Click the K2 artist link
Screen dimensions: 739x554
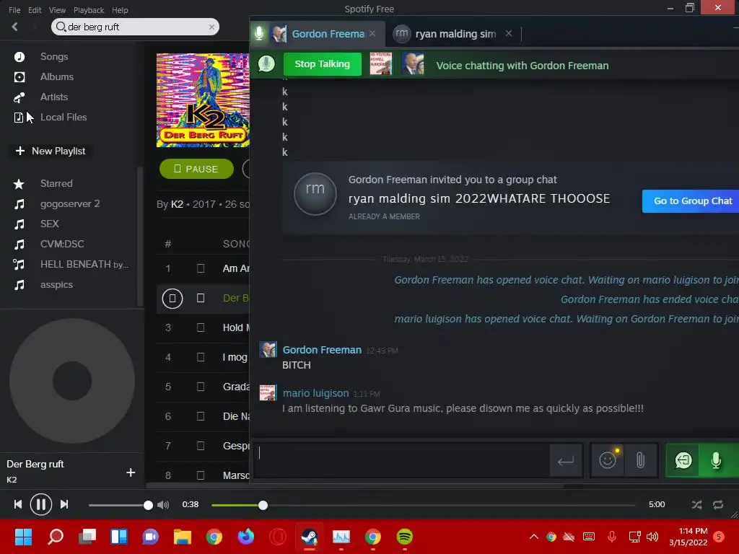pos(177,204)
